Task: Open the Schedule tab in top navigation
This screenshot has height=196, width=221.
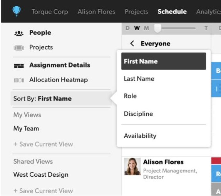Action: [172, 12]
